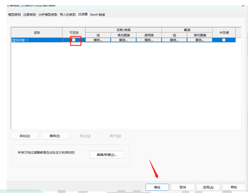248x193 pixels.
Task: Enable 半色调 checkbox for 屋顶风管-1
Action: tap(224, 40)
